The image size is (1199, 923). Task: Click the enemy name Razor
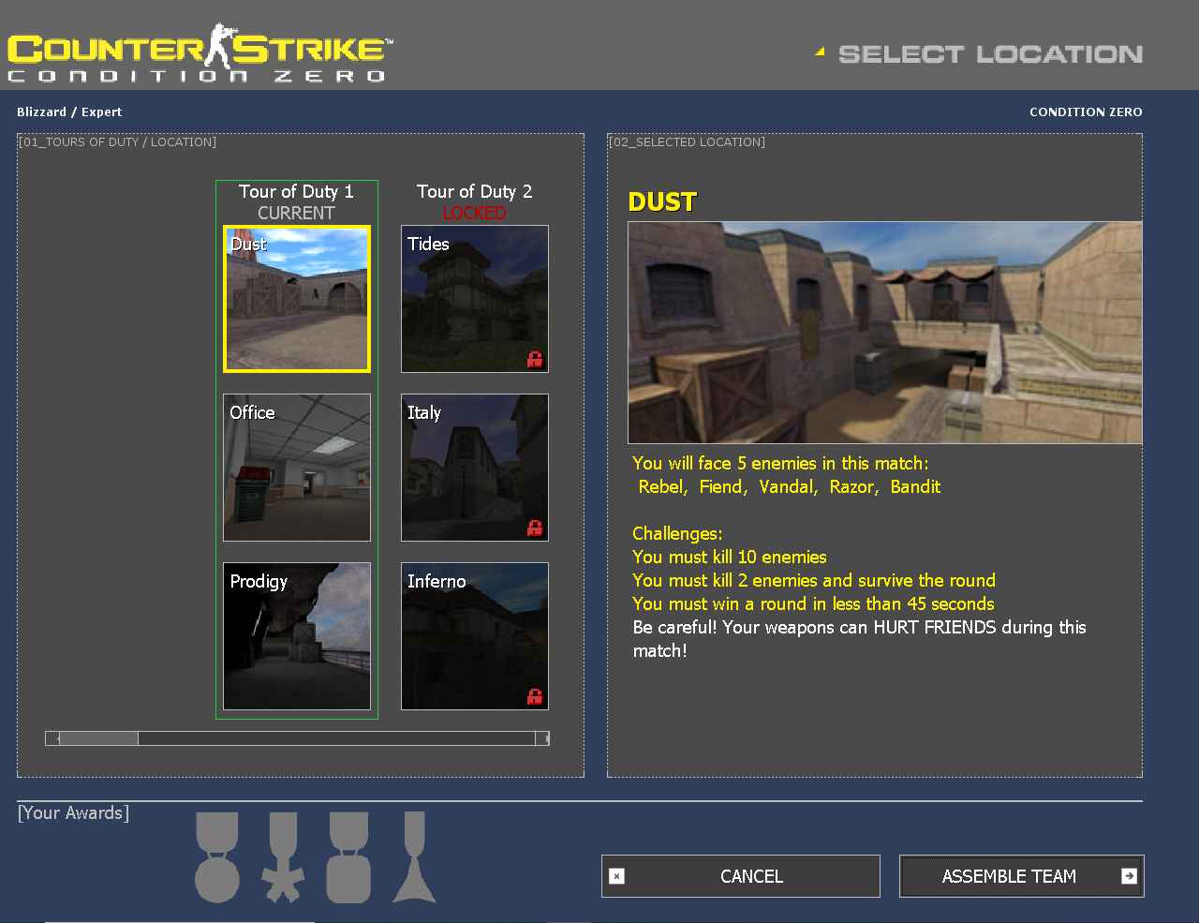pos(853,486)
